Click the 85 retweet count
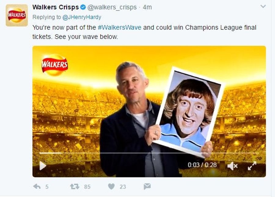The height and width of the screenshot is (197, 275). coord(87,187)
